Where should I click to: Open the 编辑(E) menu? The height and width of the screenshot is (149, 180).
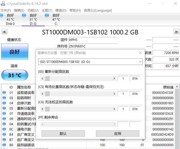[19, 10]
